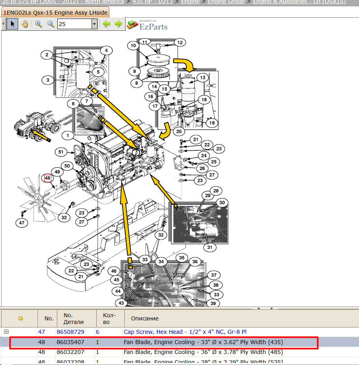Click callout 39 on diagram
This screenshot has width=359, height=365.
click(213, 303)
